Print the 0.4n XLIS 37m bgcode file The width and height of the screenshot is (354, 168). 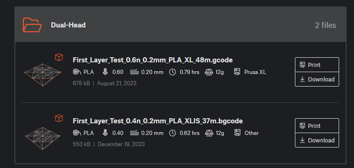pyautogui.click(x=317, y=126)
